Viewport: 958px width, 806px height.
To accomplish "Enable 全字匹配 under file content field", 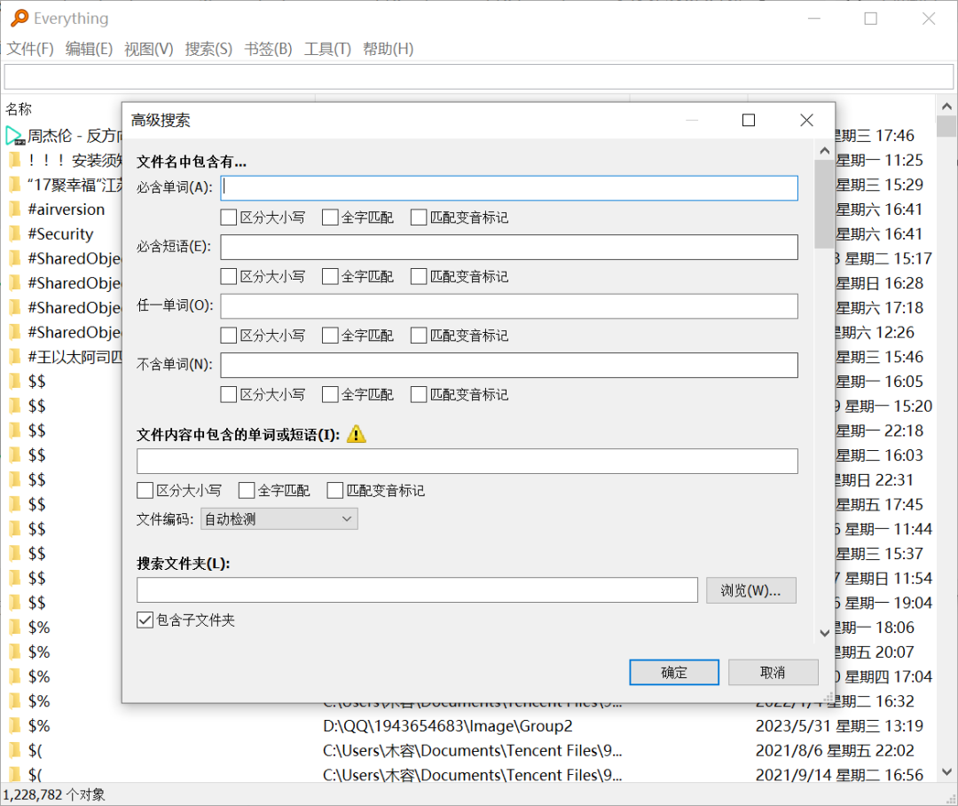I will (x=247, y=491).
